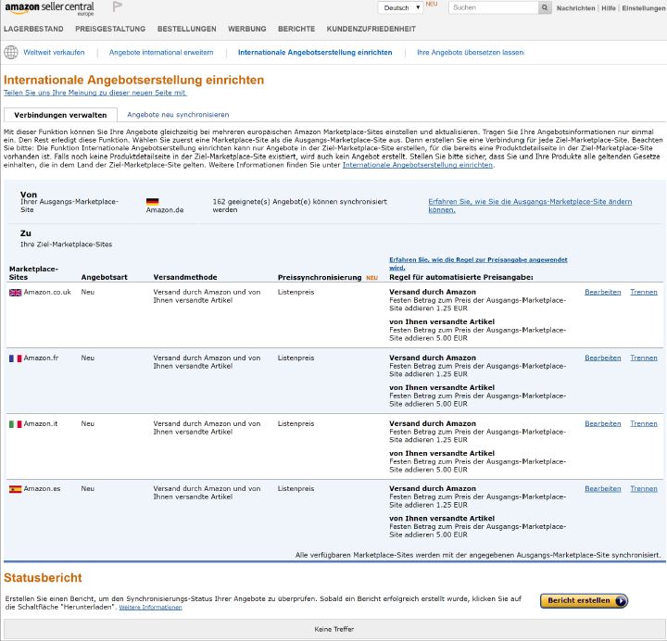Click the Amazon.it marketplace name
The image size is (667, 641).
point(41,424)
